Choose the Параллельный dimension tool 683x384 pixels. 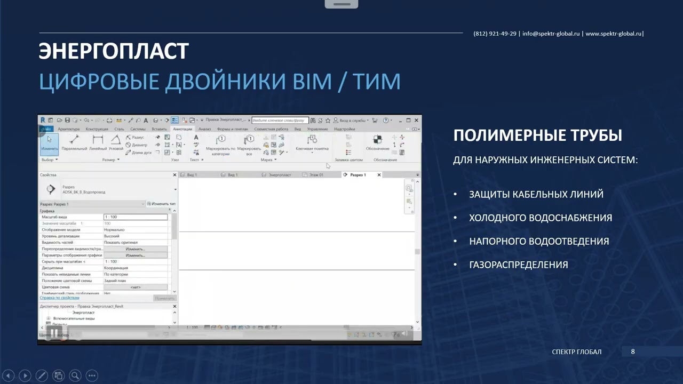click(x=74, y=143)
